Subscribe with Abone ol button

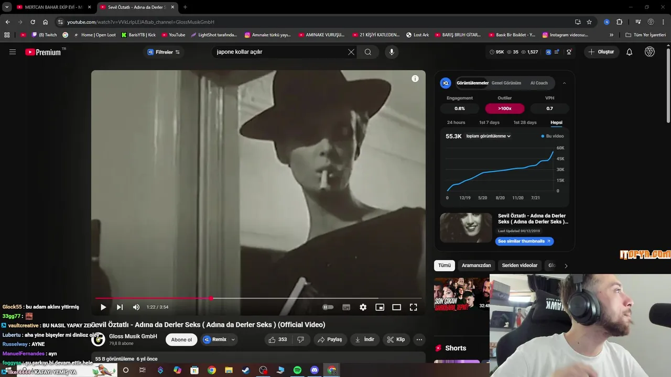(x=181, y=339)
